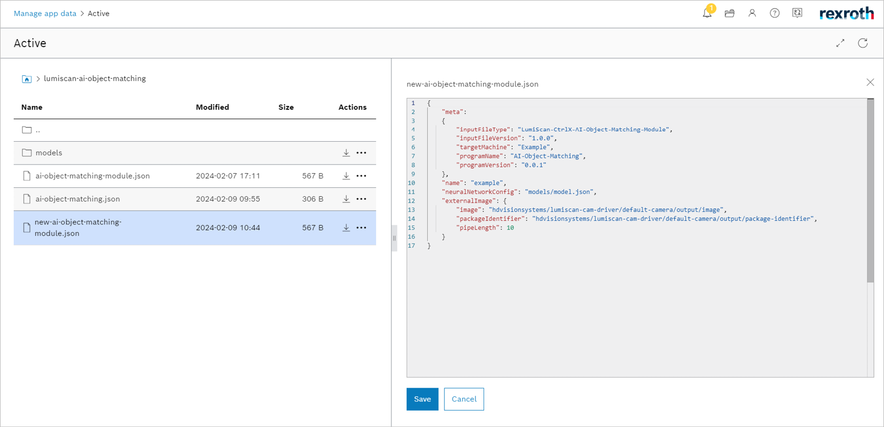Screen dimensions: 884x427
Task: Click the "programVersion" line in editor
Action: [x=501, y=165]
